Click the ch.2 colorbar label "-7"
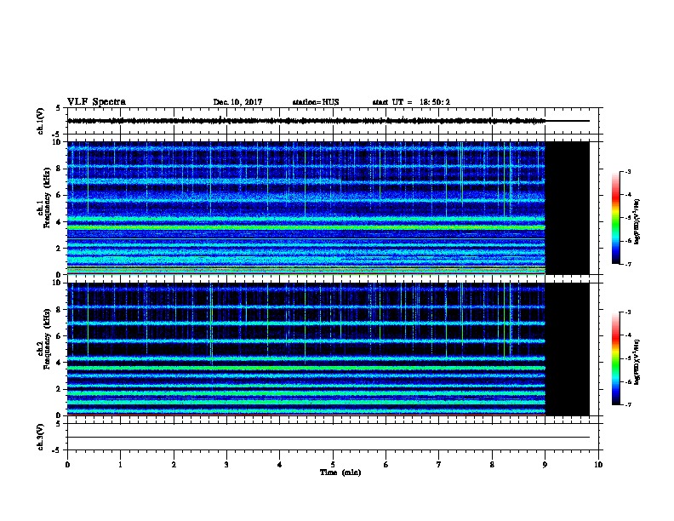This screenshot has width=674, height=521. [627, 404]
